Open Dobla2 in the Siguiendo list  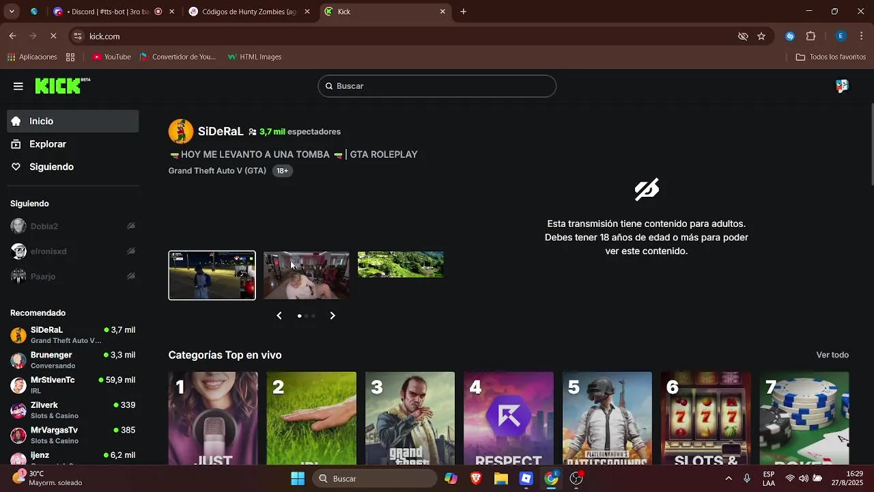click(x=73, y=226)
